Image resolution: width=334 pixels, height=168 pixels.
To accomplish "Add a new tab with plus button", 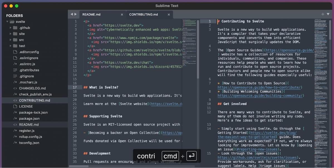I will coord(323,14).
